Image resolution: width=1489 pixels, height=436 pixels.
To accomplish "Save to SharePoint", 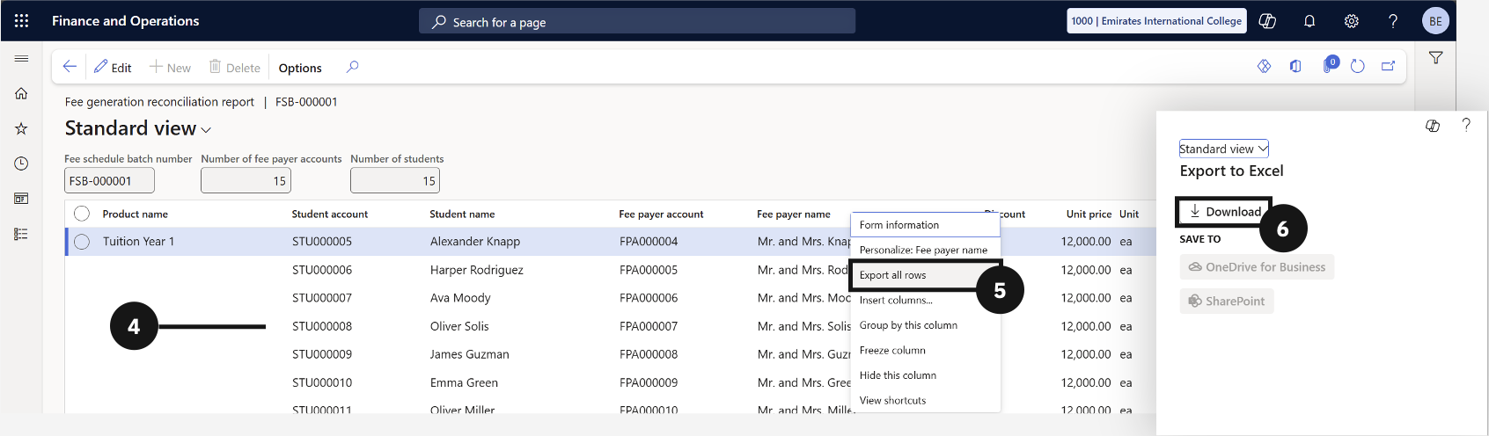I will [1227, 301].
